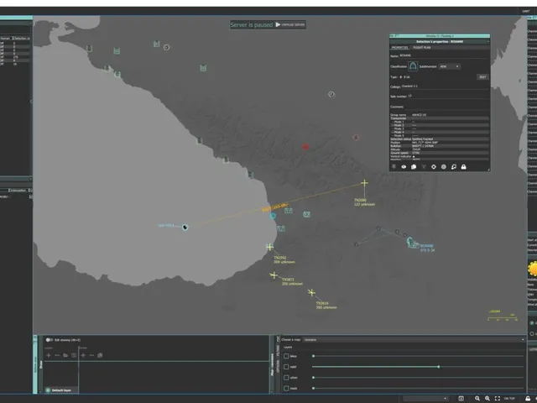Click the Detection column header in left table

[22, 39]
